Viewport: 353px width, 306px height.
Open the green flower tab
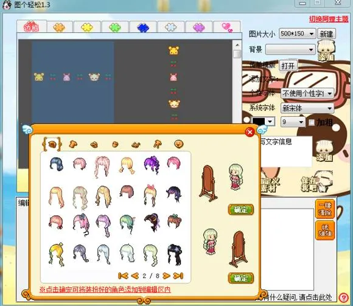coord(115,27)
